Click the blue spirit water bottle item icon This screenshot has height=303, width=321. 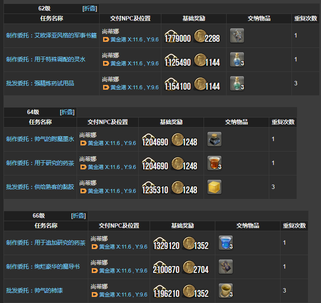pos(237,60)
